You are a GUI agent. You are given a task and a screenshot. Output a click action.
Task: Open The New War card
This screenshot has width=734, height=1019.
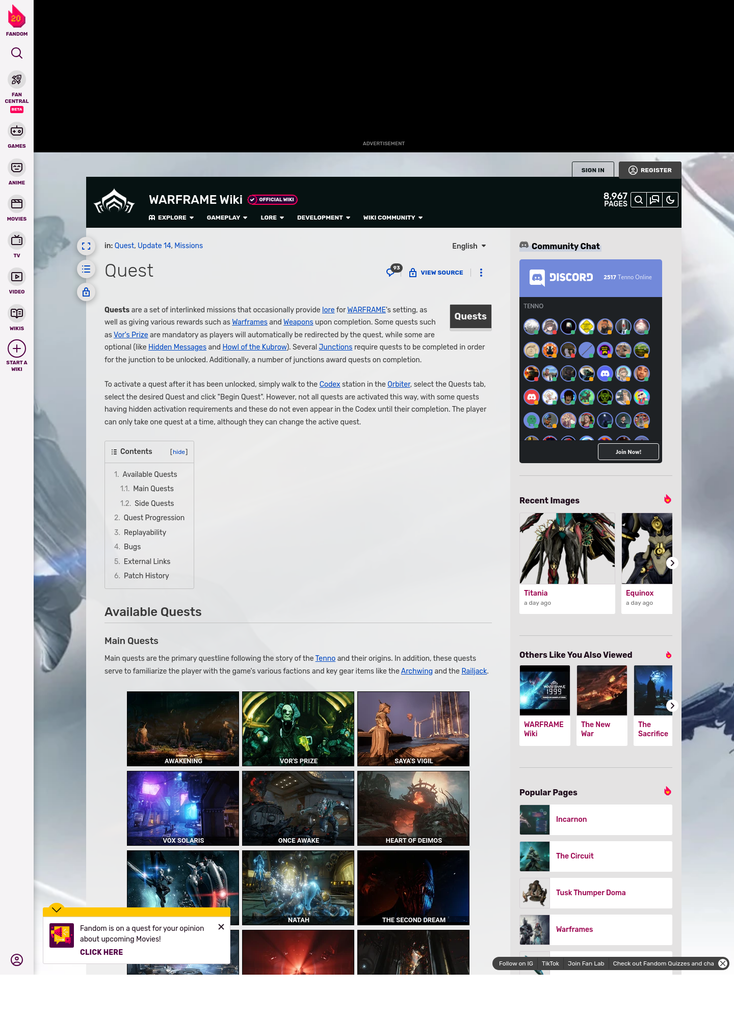(x=602, y=706)
